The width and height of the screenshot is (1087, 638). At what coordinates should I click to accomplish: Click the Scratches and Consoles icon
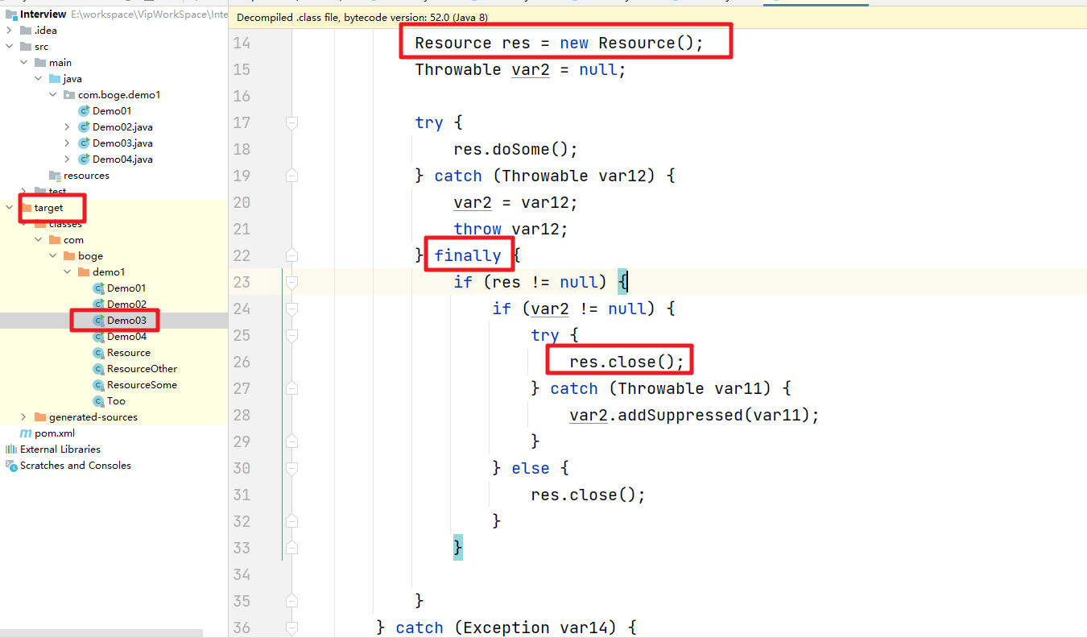(x=11, y=466)
